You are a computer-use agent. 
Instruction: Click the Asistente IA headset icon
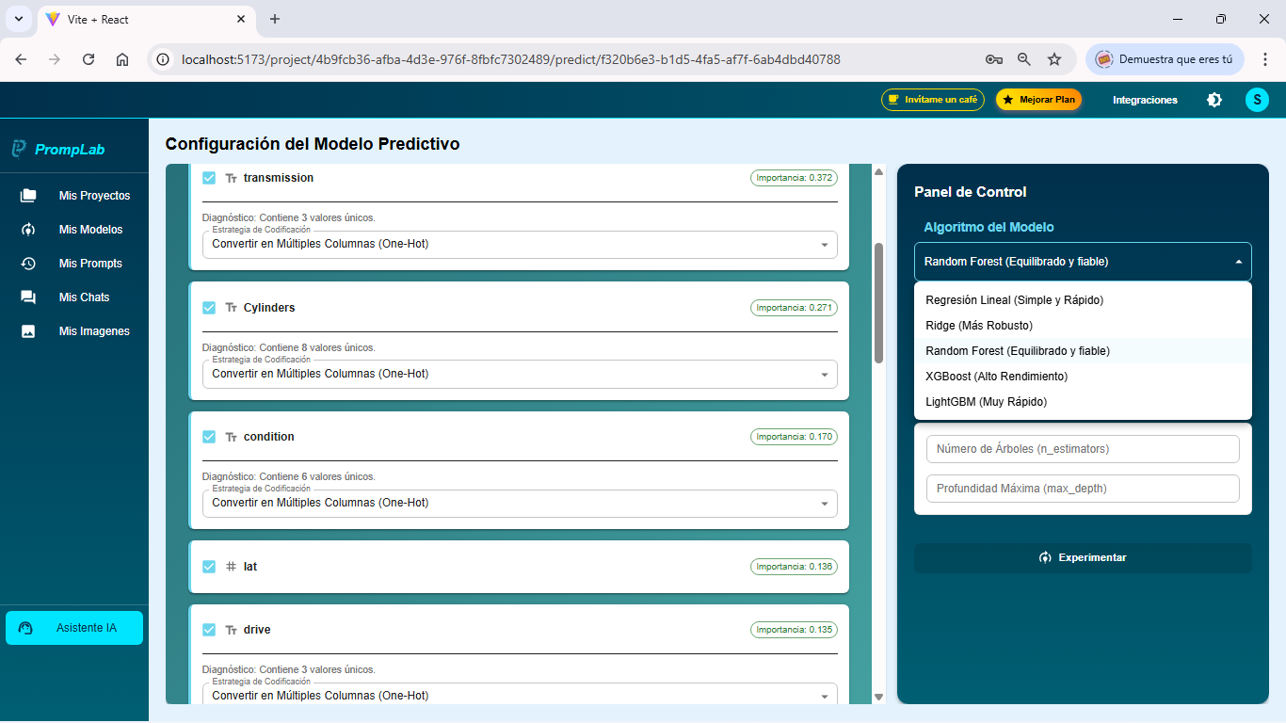click(x=25, y=628)
